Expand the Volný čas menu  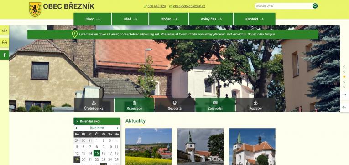pos(211,19)
